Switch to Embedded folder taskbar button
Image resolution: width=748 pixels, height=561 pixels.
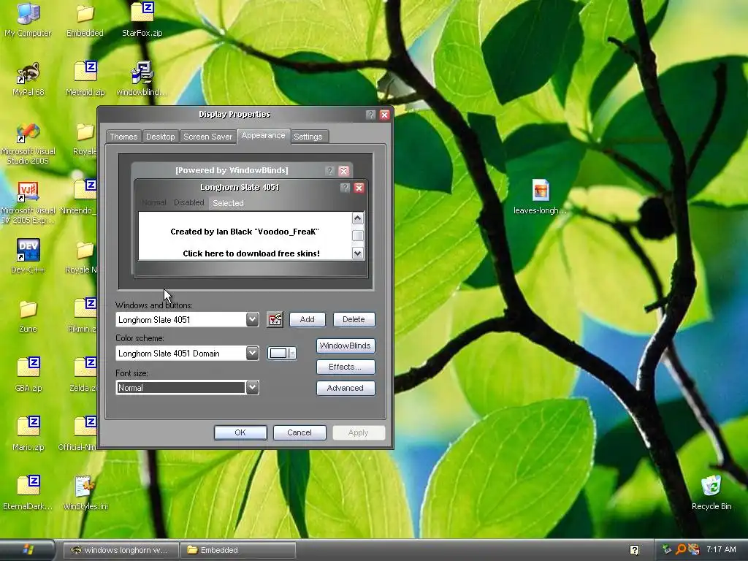pos(239,550)
